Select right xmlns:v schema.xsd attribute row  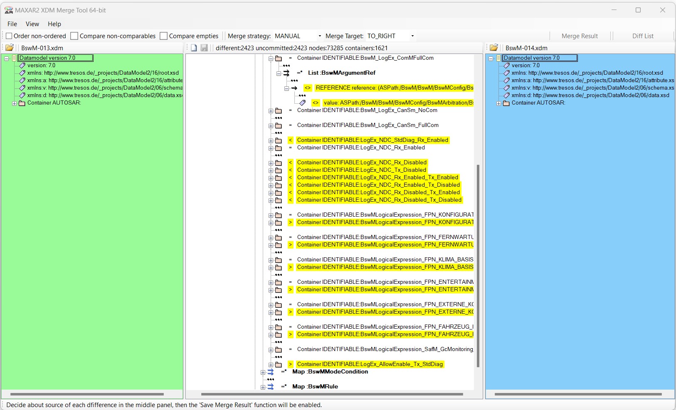click(x=593, y=88)
